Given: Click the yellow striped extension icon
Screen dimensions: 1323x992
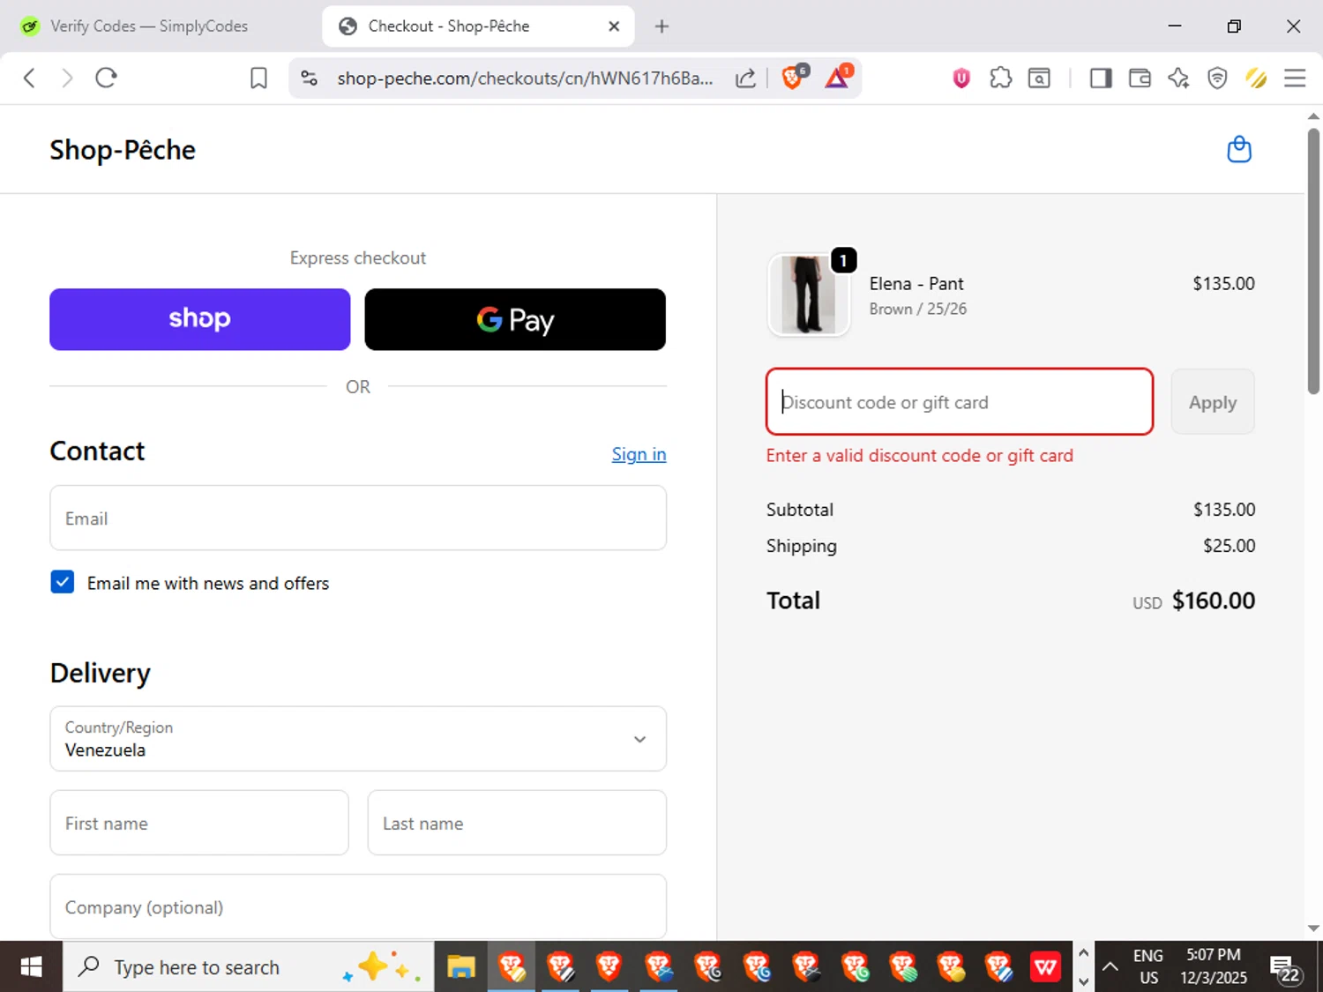Looking at the screenshot, I should tap(1256, 78).
